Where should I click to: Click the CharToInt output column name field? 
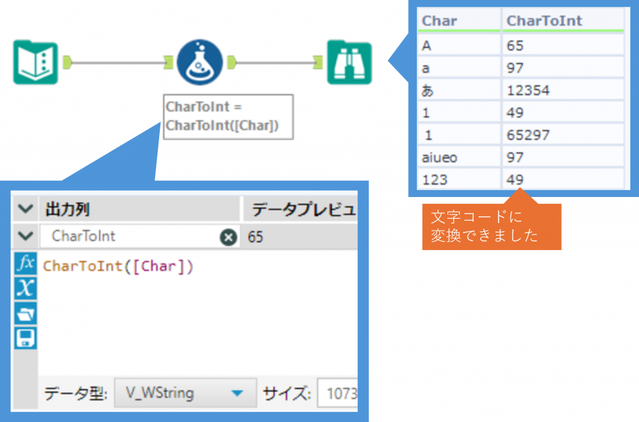click(x=131, y=237)
